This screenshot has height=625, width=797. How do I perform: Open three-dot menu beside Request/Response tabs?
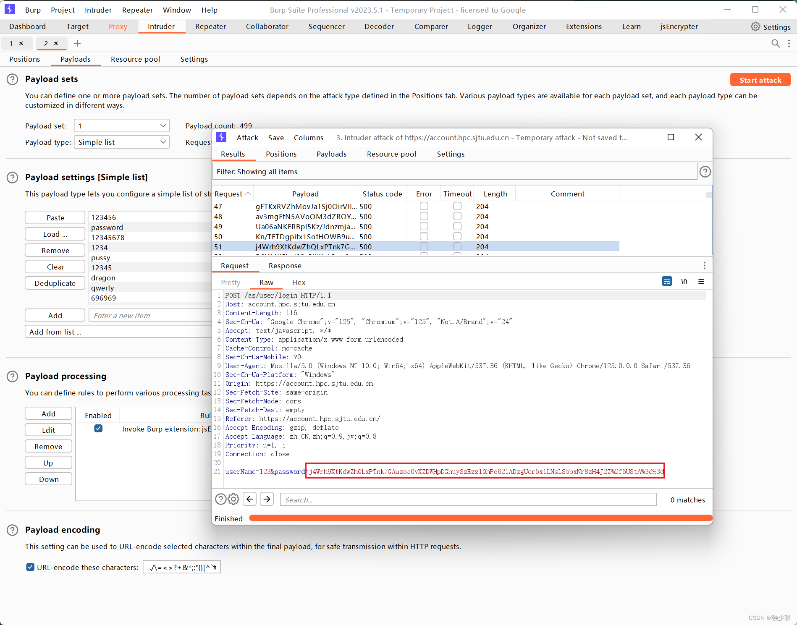tap(704, 265)
